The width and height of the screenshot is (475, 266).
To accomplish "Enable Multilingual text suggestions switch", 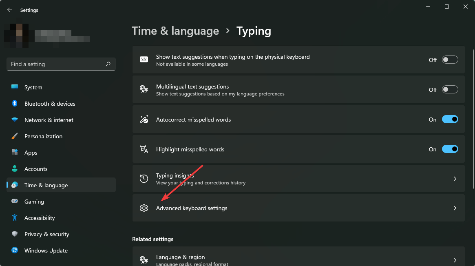I will point(450,89).
